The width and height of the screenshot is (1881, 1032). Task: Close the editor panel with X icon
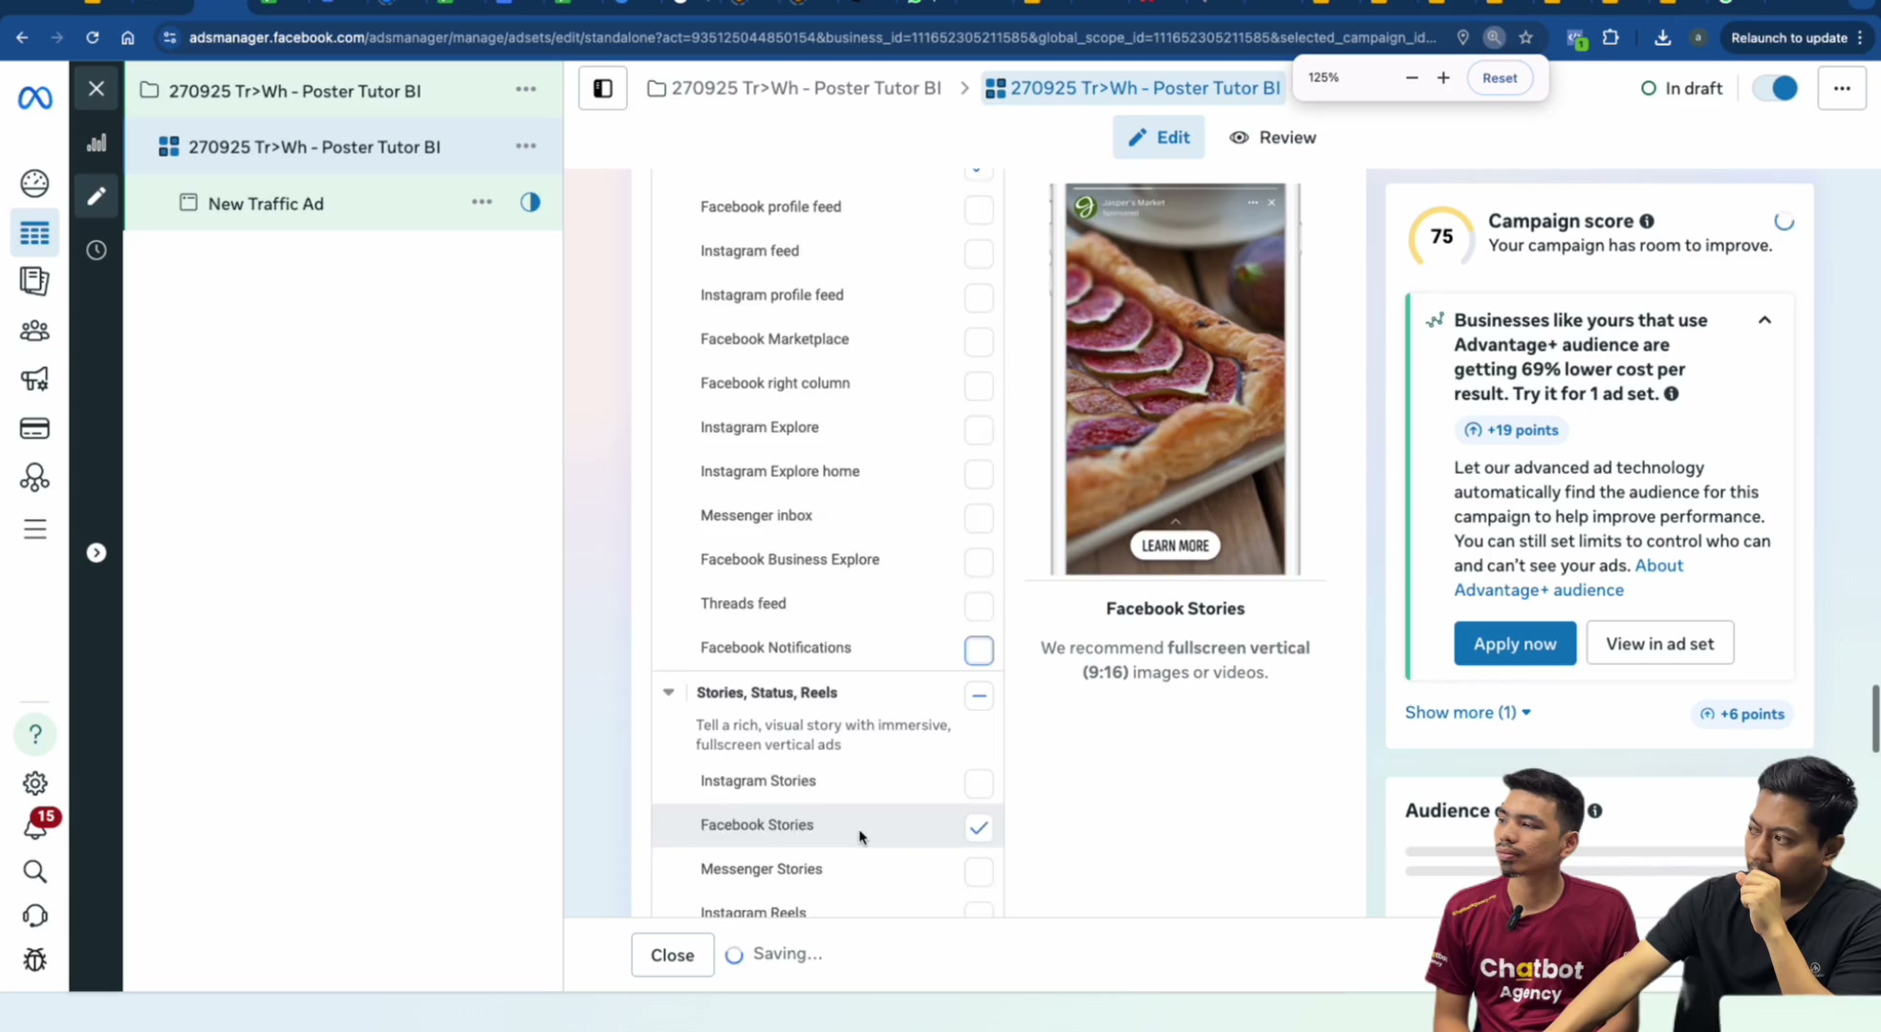click(x=97, y=89)
